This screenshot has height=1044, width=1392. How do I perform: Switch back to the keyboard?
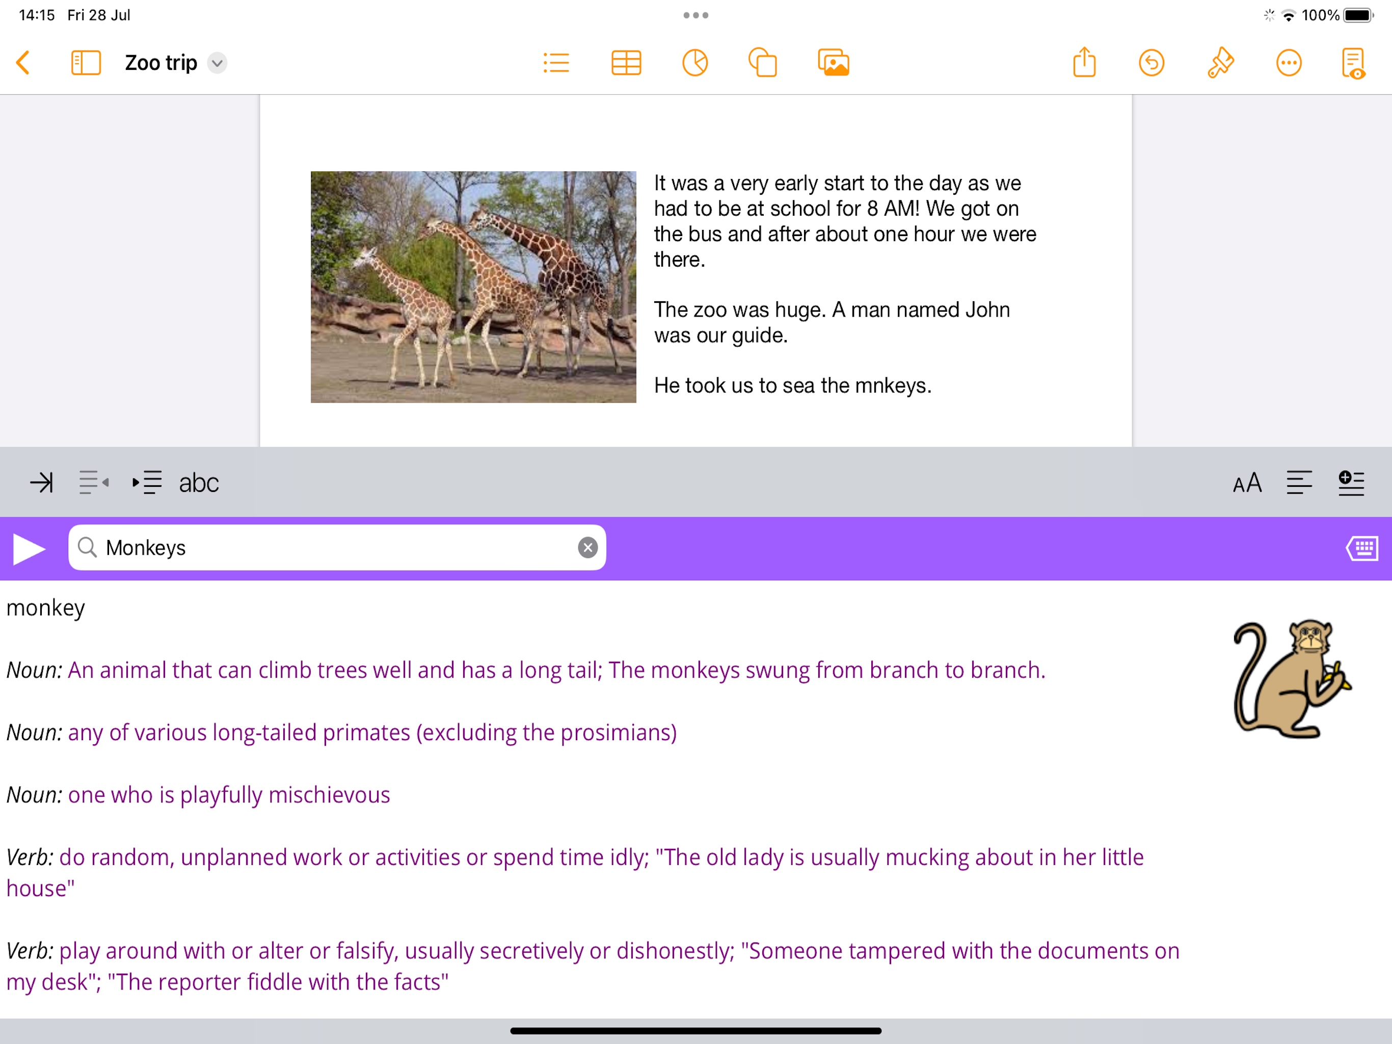coord(1362,549)
